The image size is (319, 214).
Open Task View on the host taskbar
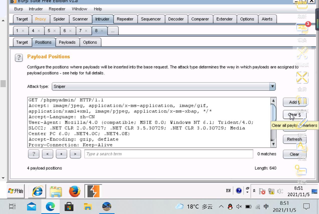(x=12, y=207)
